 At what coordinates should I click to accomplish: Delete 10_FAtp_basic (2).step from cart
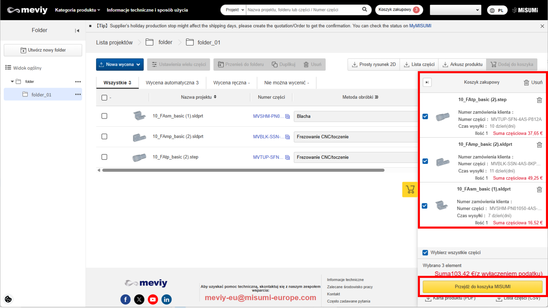tap(539, 100)
